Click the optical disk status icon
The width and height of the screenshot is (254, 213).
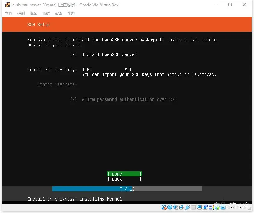coord(170,207)
